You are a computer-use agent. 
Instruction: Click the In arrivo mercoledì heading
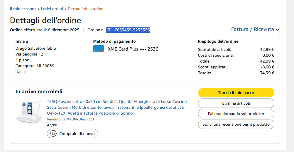click(x=39, y=91)
